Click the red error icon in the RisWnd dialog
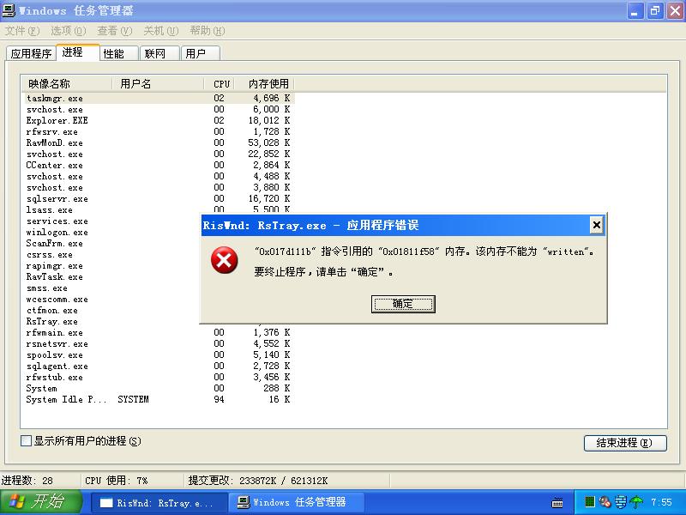The image size is (686, 515). pos(224,260)
